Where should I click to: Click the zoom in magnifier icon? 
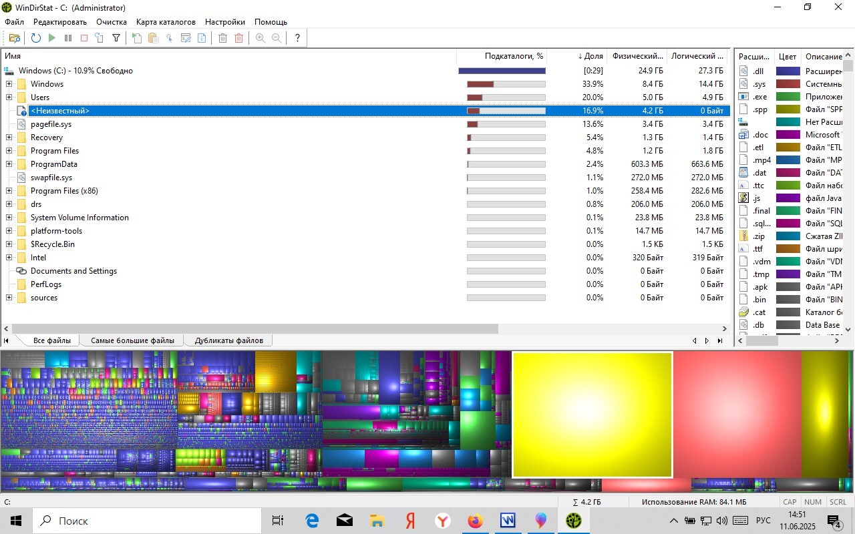pyautogui.click(x=261, y=39)
